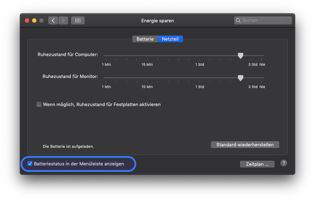The image size is (315, 201).
Task: Switch to the Batterie tab
Action: click(145, 39)
